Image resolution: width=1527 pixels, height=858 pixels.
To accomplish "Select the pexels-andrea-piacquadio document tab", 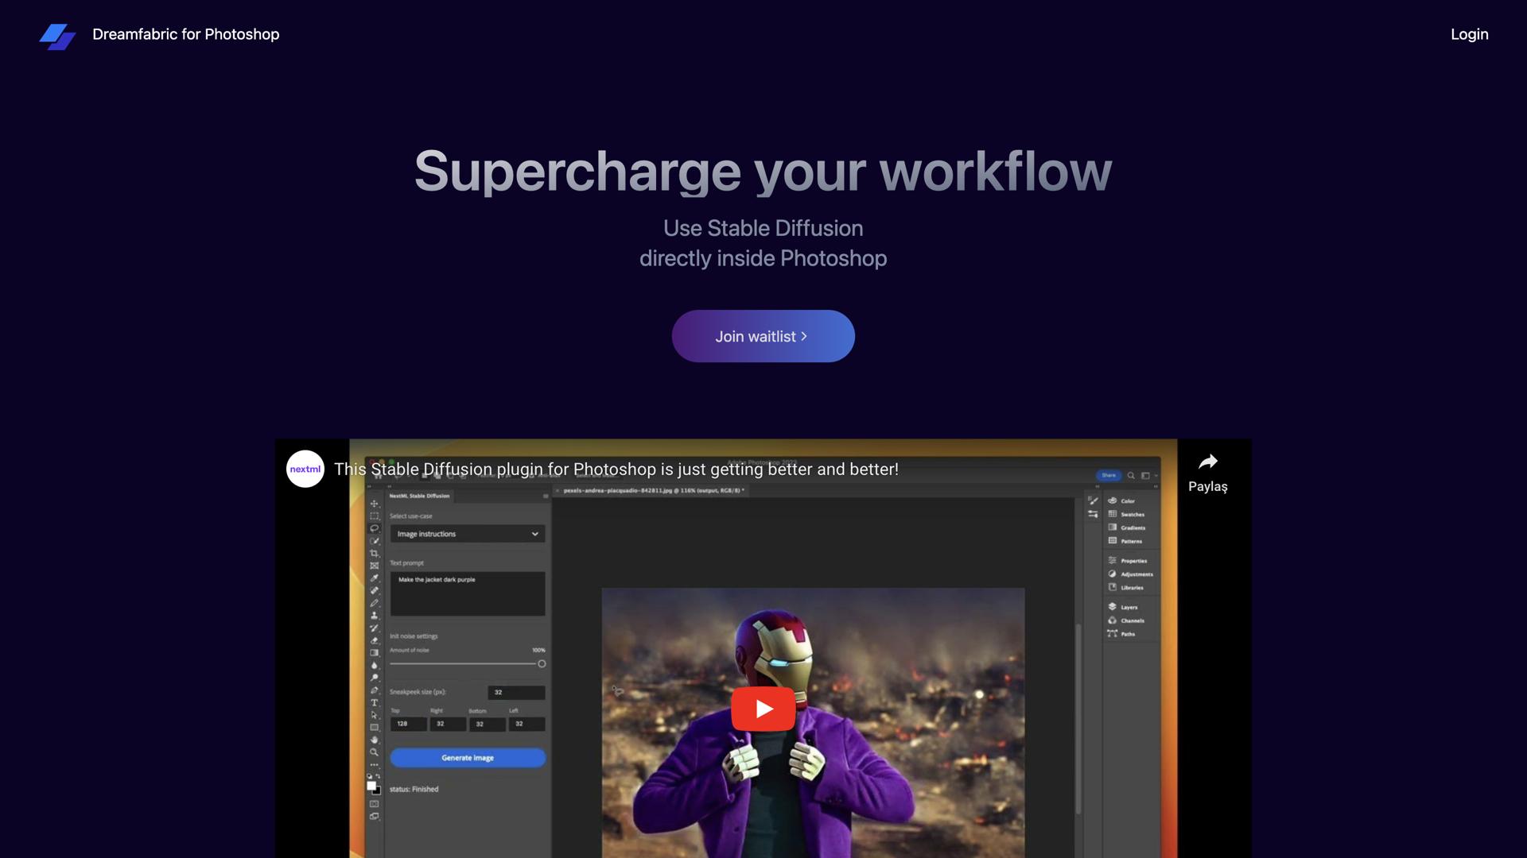I will [652, 491].
